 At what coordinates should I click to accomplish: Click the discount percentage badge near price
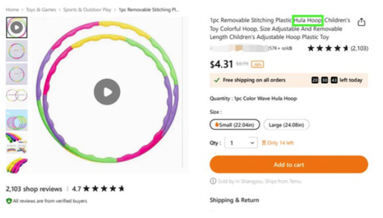tap(258, 64)
